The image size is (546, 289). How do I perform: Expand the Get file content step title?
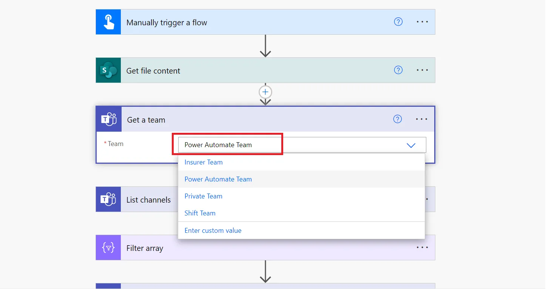pos(153,71)
